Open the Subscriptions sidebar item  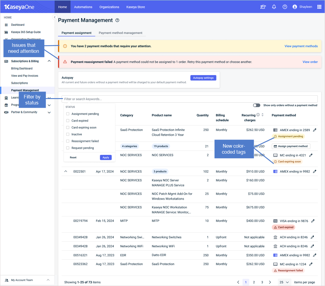coord(20,83)
